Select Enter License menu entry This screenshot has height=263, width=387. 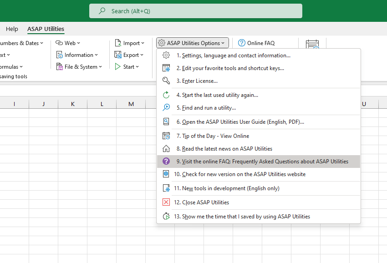[x=259, y=81]
